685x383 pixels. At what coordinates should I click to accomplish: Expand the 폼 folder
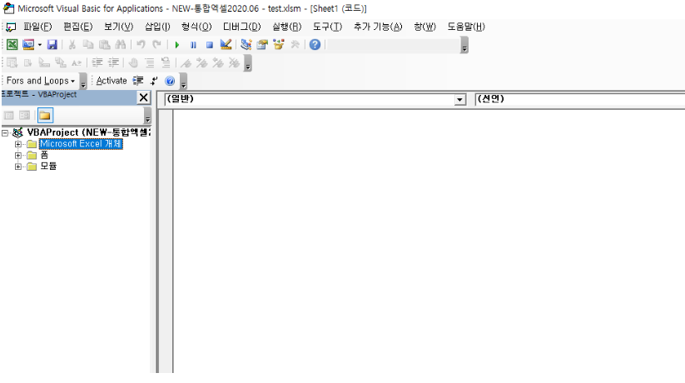click(x=18, y=155)
